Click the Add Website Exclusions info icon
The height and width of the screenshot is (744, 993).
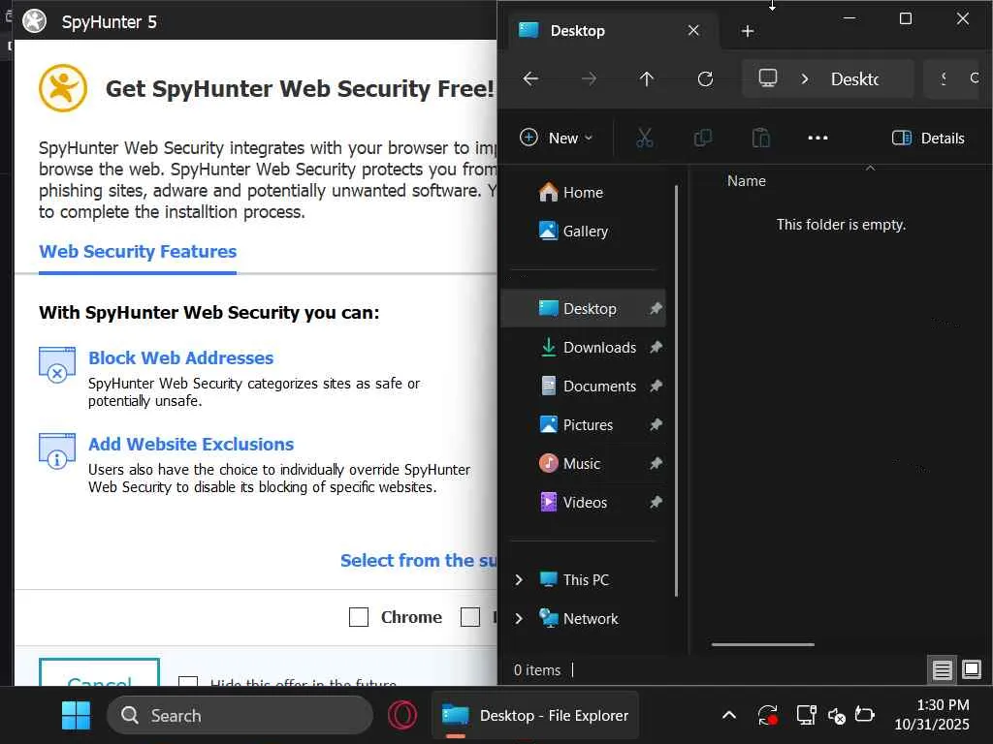[57, 451]
